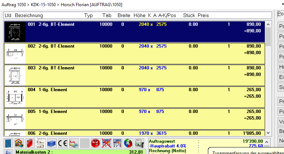Click the chart with clock icon
The width and height of the screenshot is (284, 154).
[74, 143]
